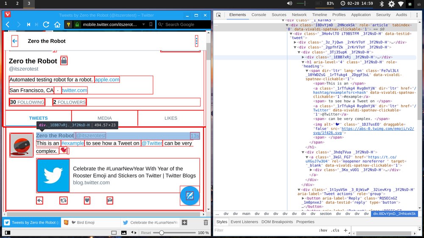The height and width of the screenshot is (238, 424).
Task: View the 2 Followers list
Action: click(x=70, y=102)
